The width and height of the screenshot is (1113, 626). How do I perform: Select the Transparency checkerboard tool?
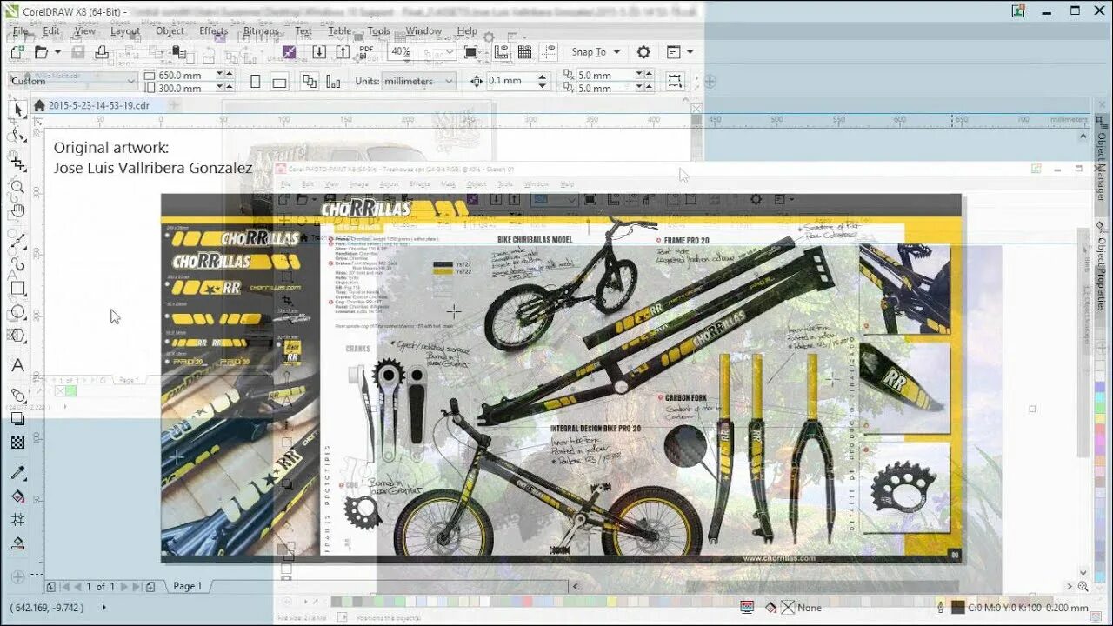[x=17, y=443]
